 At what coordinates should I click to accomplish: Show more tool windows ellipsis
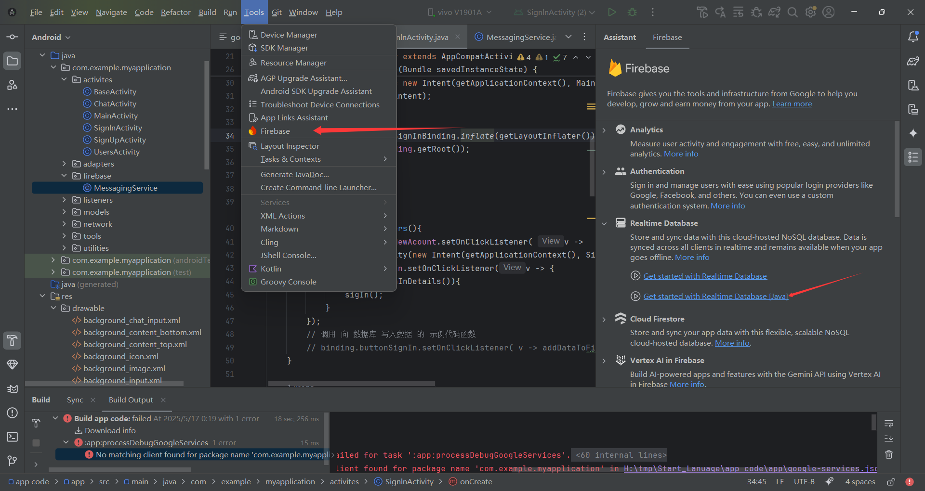point(13,109)
